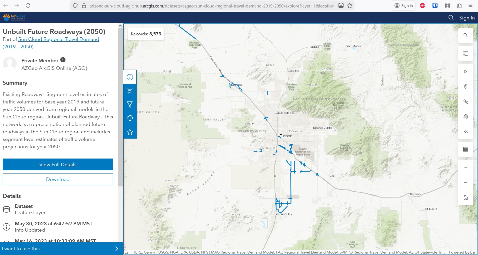Collapse the selection tools with double chevron
The image size is (478, 255).
pos(465,131)
